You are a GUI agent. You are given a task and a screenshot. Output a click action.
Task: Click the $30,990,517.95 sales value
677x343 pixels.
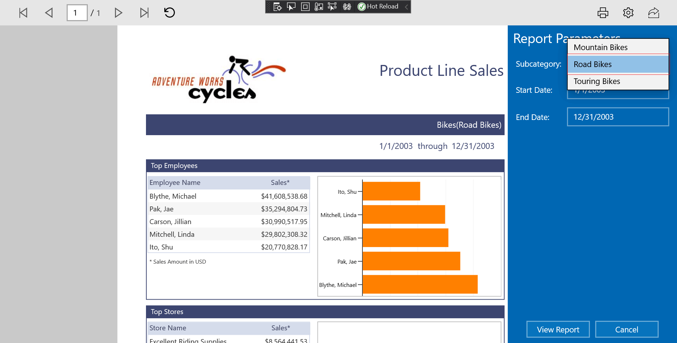(x=284, y=222)
